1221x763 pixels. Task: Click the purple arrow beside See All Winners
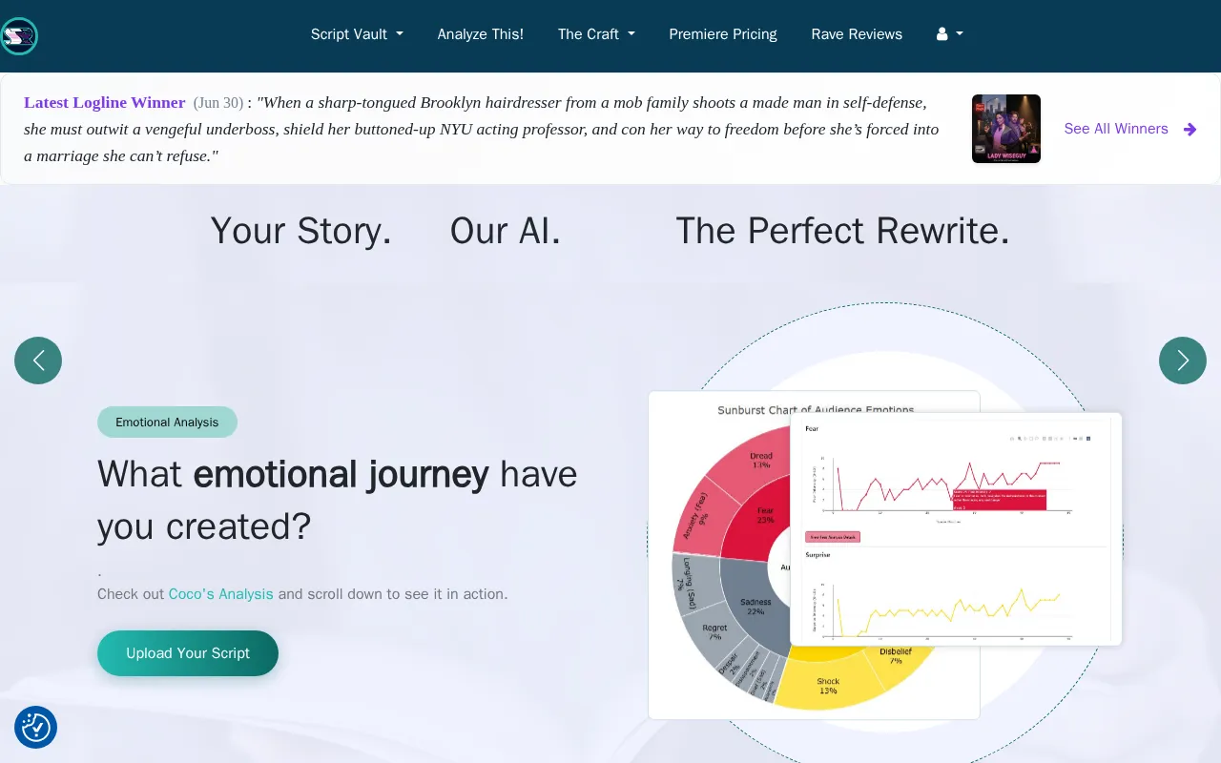pyautogui.click(x=1190, y=129)
